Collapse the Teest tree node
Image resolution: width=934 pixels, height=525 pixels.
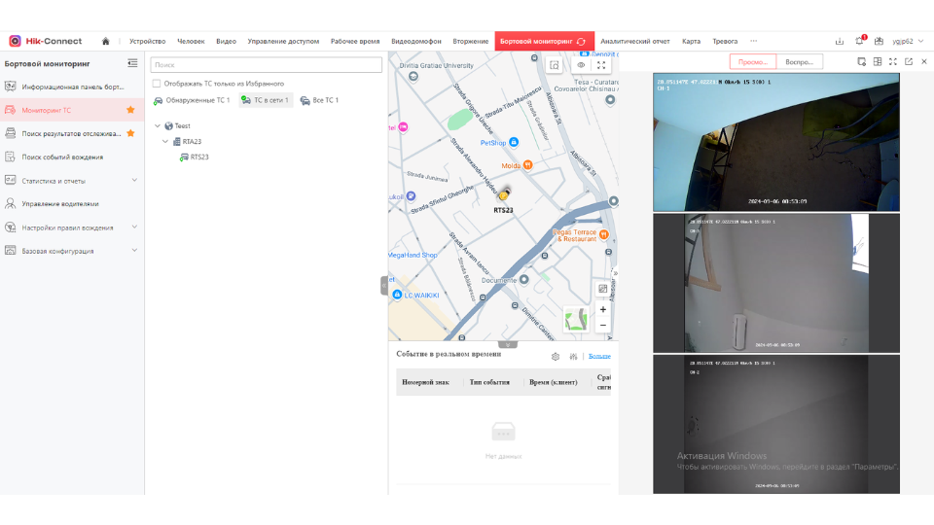(x=158, y=126)
